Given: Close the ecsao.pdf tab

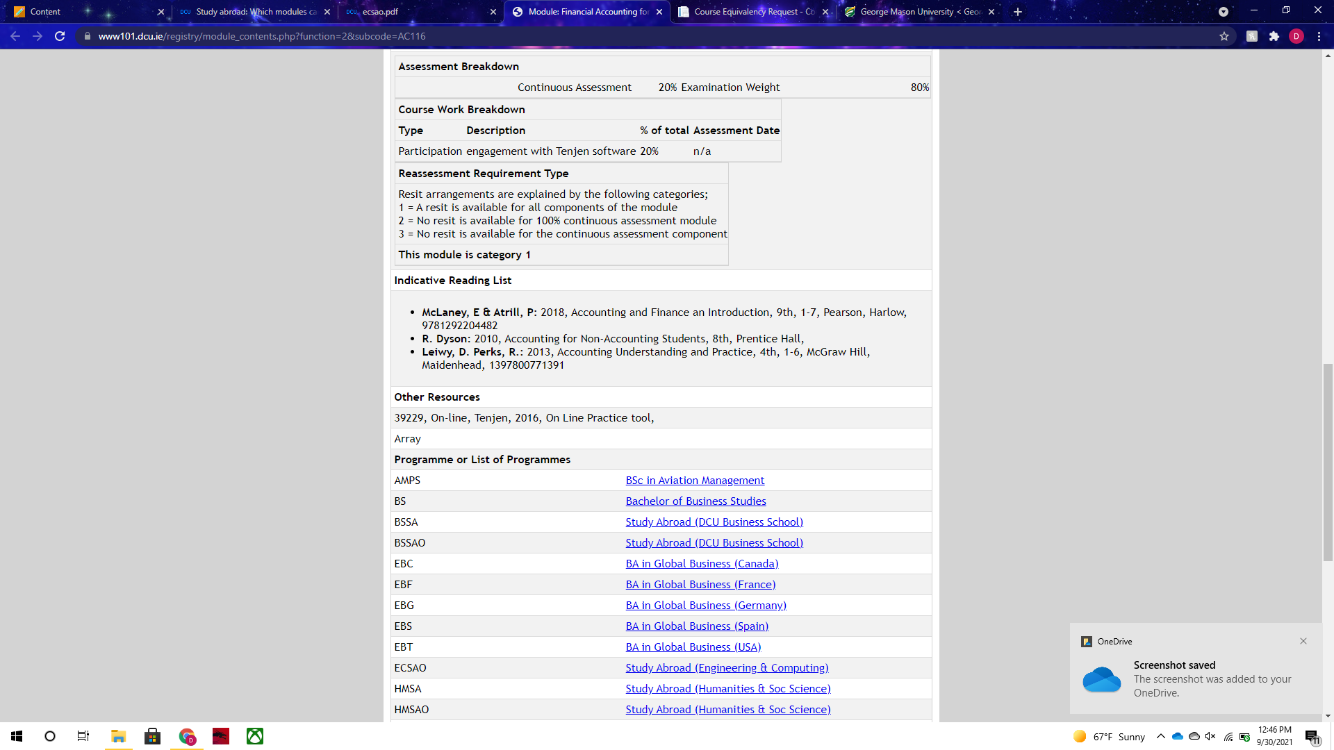Looking at the screenshot, I should click(493, 12).
